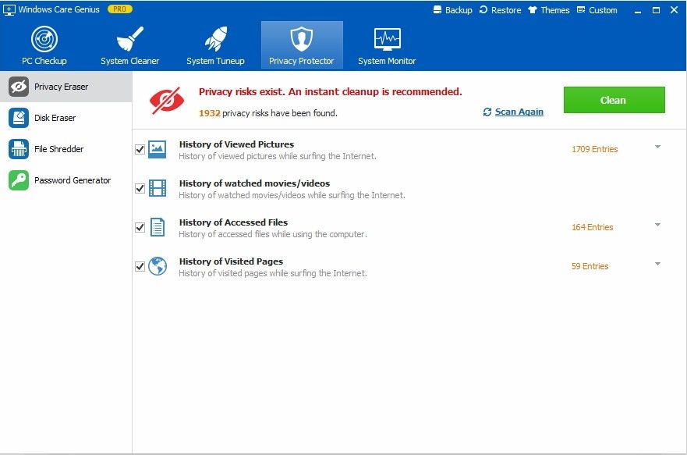
Task: Click the History of Viewed Pictures title
Action: [x=236, y=144]
